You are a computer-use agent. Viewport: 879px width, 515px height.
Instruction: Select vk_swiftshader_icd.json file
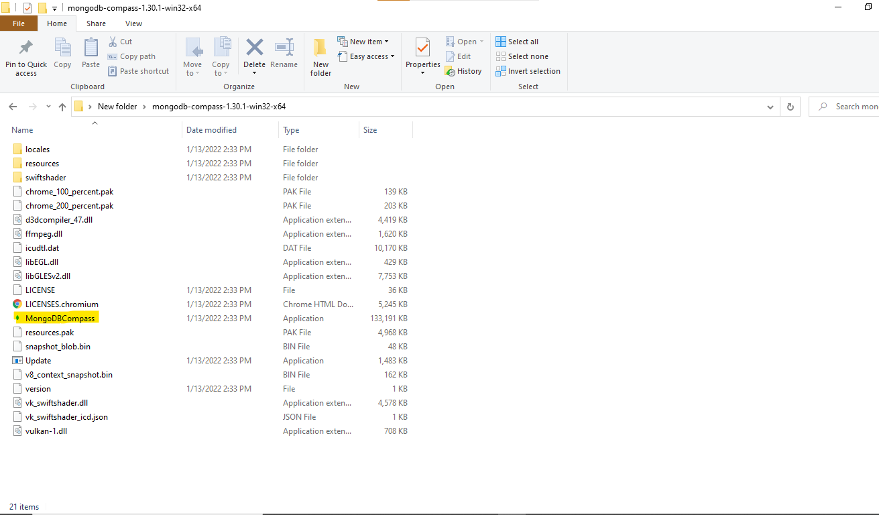pyautogui.click(x=66, y=417)
